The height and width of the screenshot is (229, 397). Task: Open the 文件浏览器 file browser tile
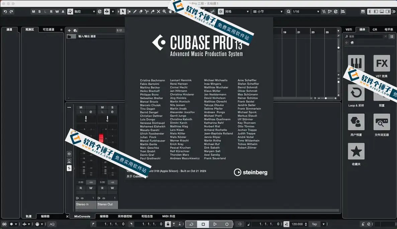pyautogui.click(x=382, y=122)
